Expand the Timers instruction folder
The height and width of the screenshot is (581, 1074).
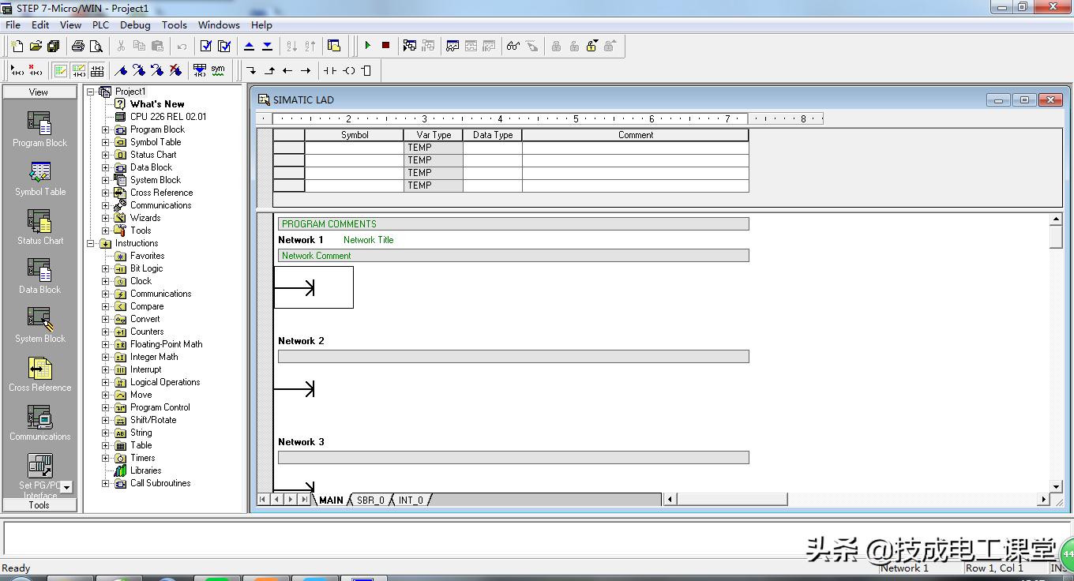click(x=105, y=458)
